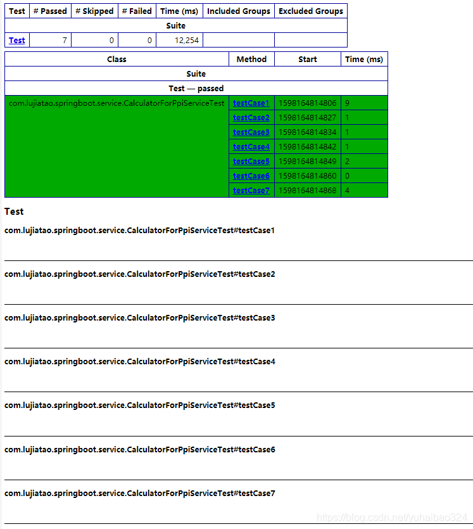Select the 'Class' column header
The image size is (473, 529).
[x=117, y=59]
